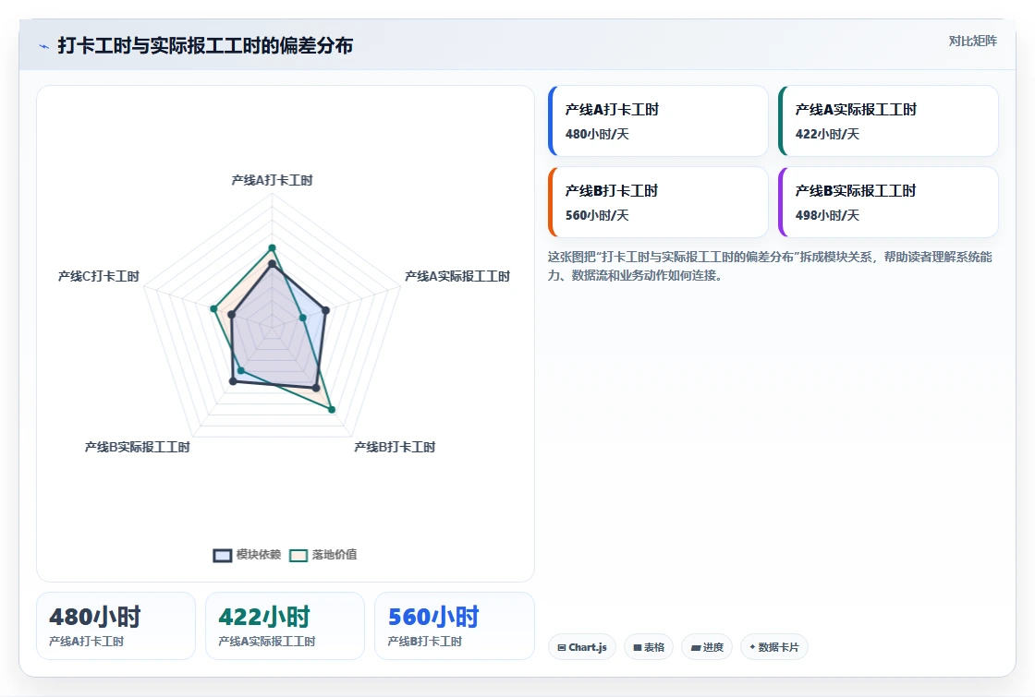Click the 落地价值 legend color box
This screenshot has width=1035, height=697.
[x=298, y=555]
